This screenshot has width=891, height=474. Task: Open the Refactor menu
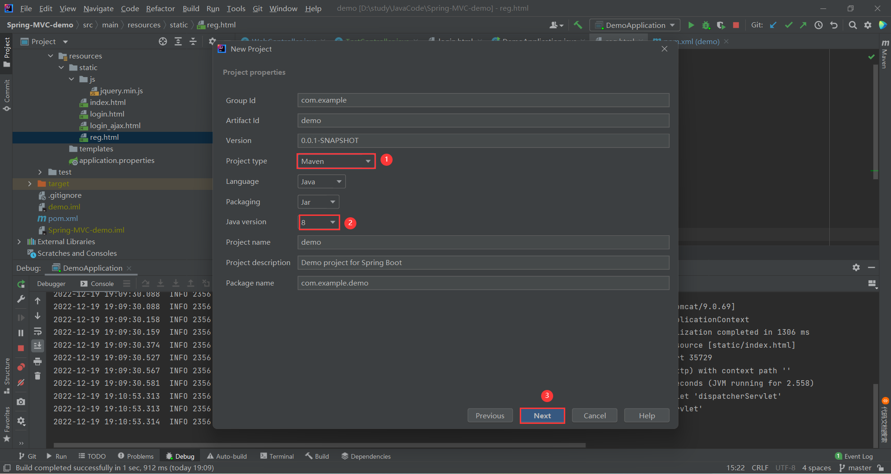point(160,8)
